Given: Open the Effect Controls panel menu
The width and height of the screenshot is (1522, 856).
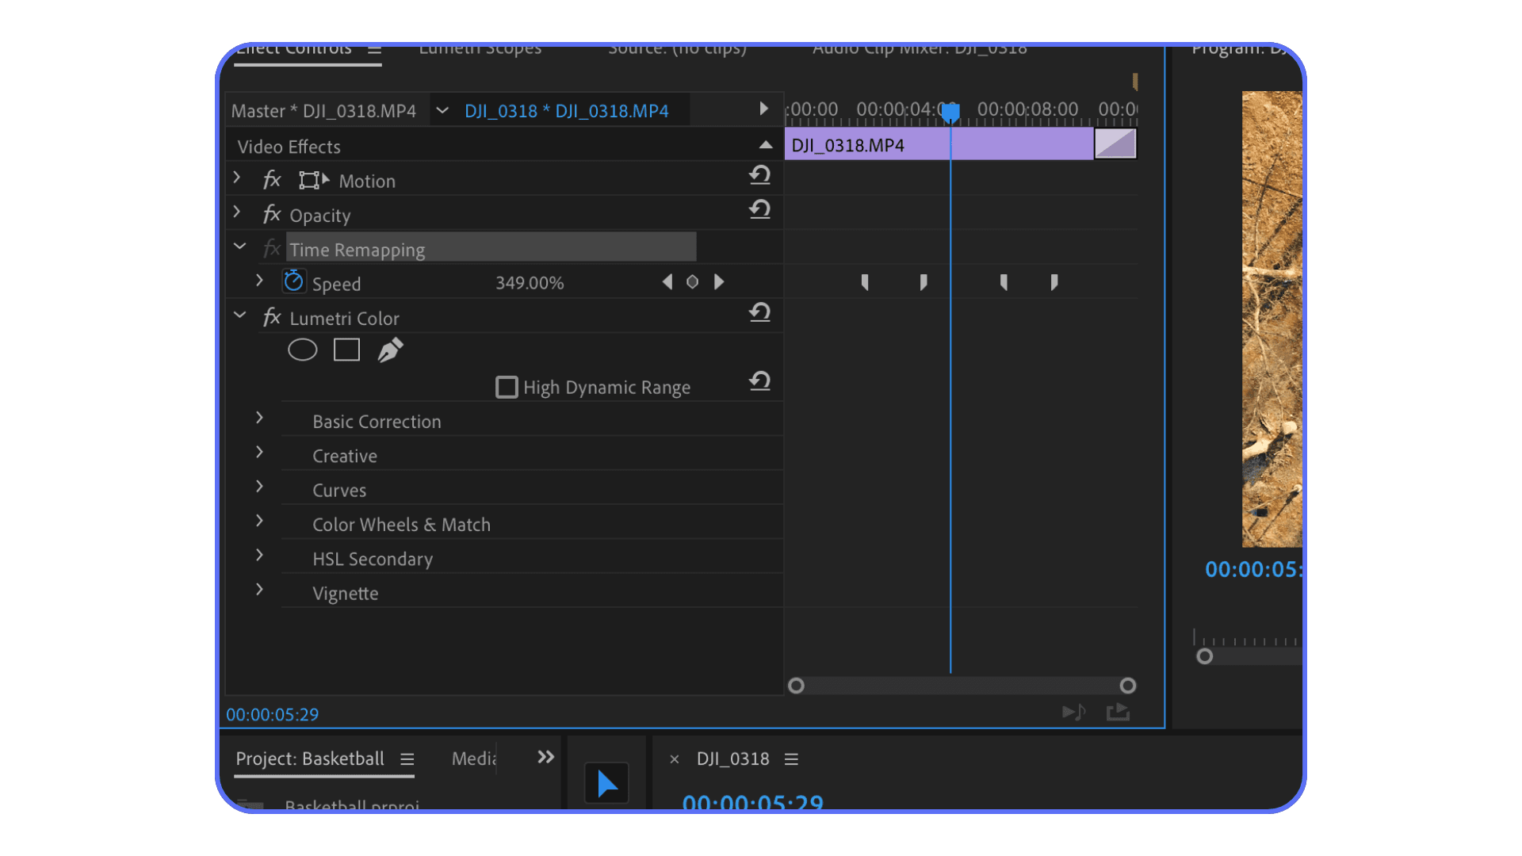Looking at the screenshot, I should click(375, 48).
